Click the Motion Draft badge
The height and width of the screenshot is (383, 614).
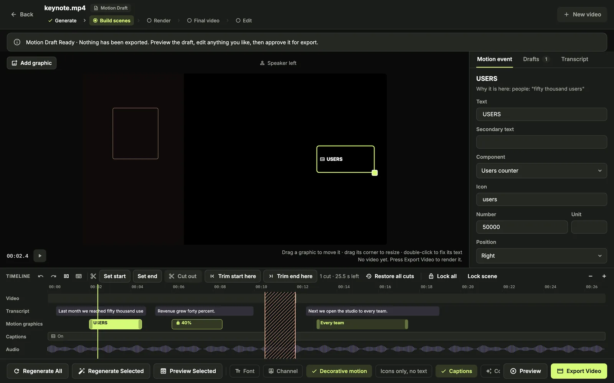tap(111, 8)
